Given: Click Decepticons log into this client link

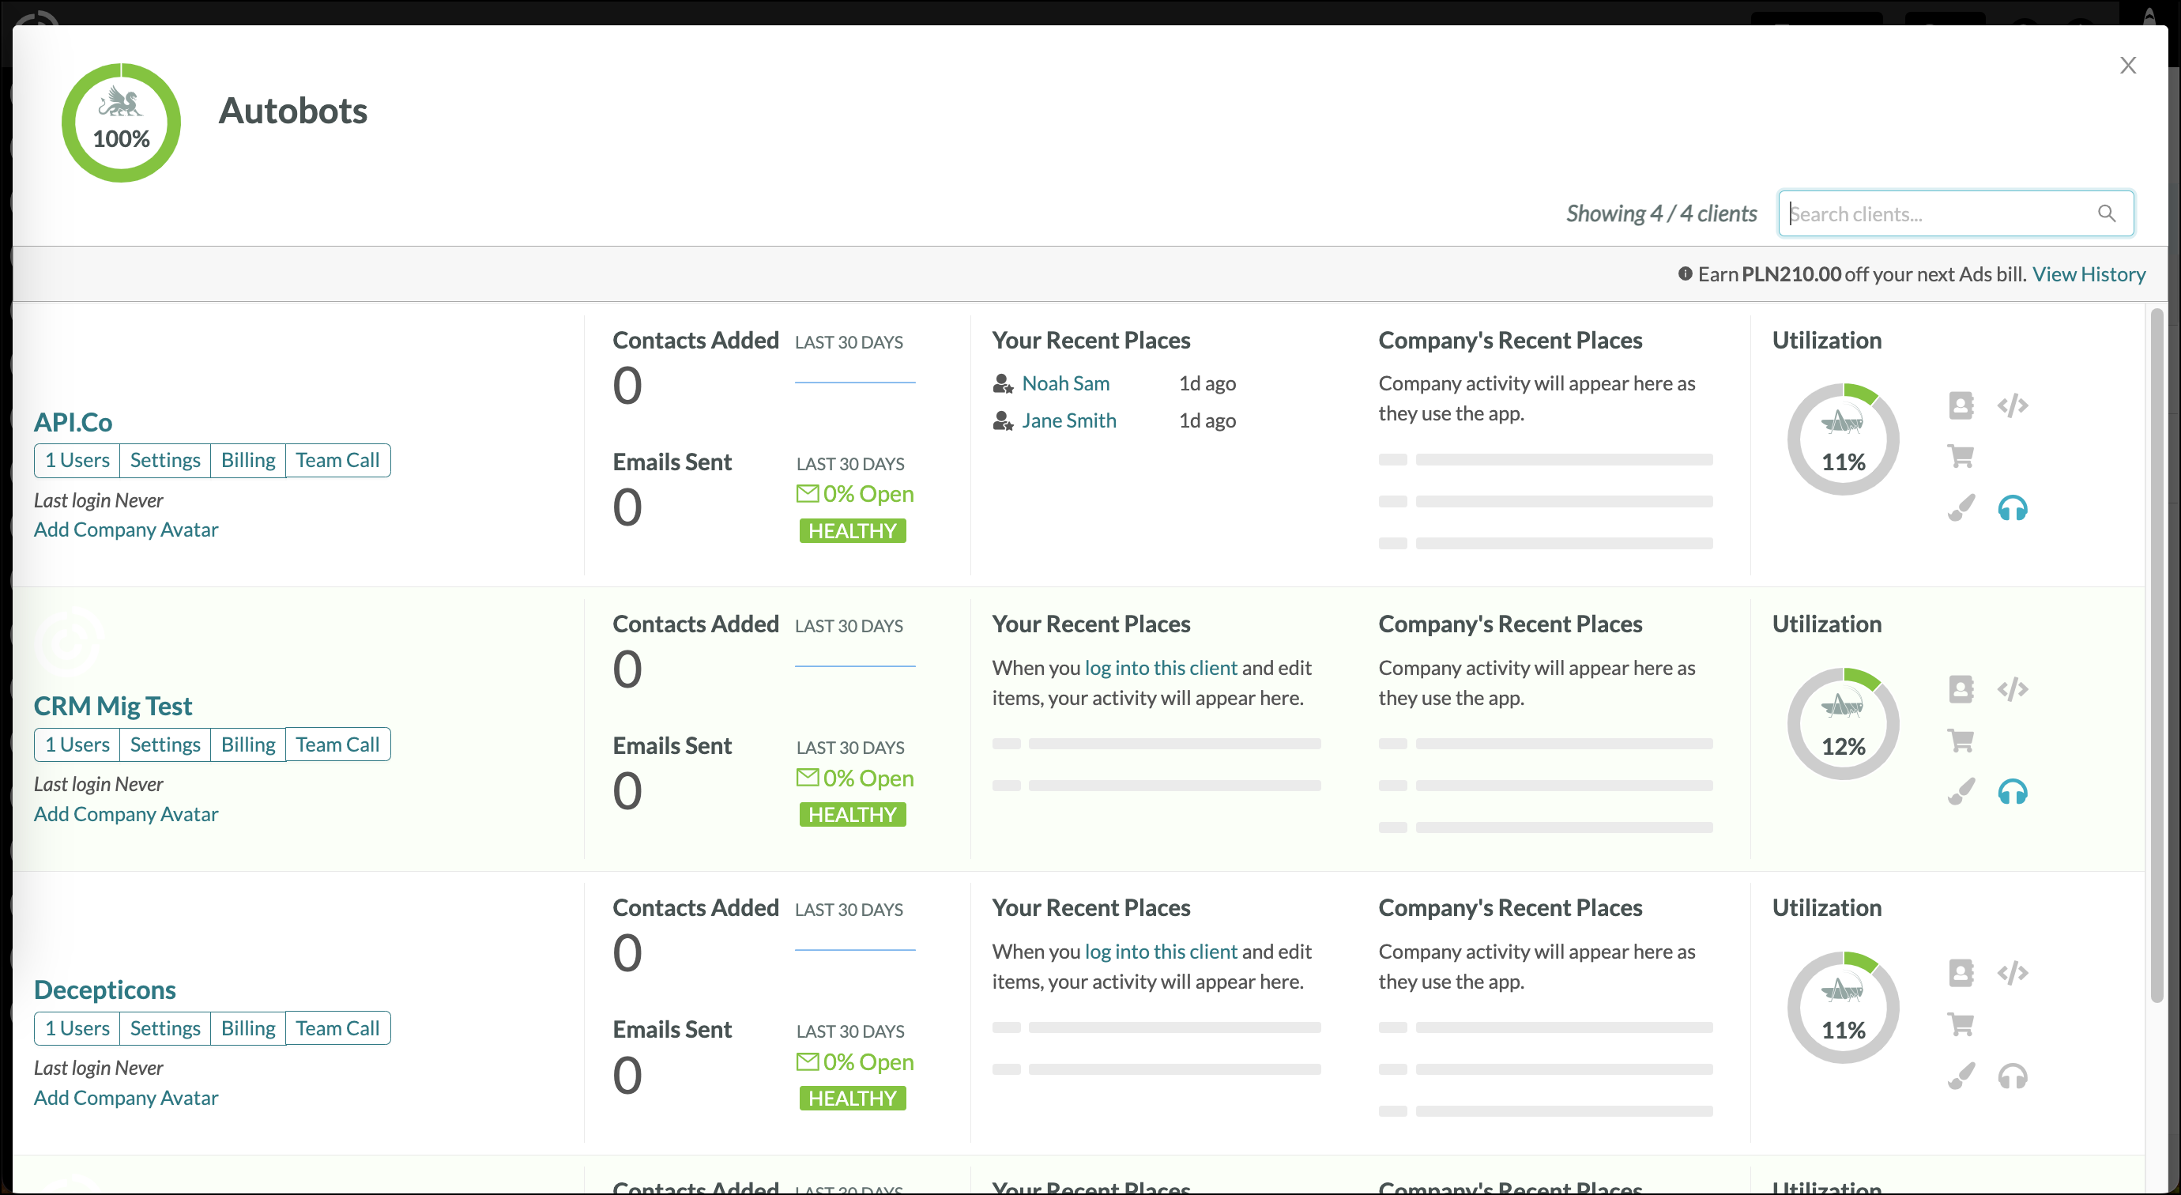Looking at the screenshot, I should click(x=1161, y=952).
